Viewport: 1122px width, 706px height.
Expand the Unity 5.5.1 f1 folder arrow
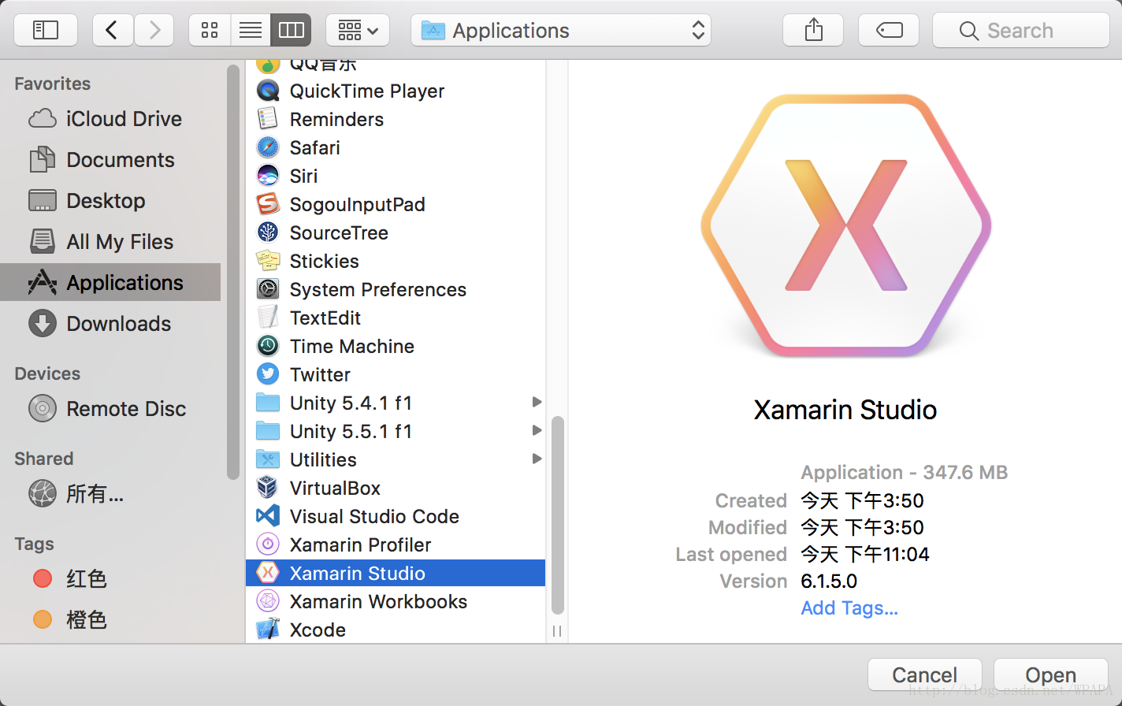[x=537, y=430]
